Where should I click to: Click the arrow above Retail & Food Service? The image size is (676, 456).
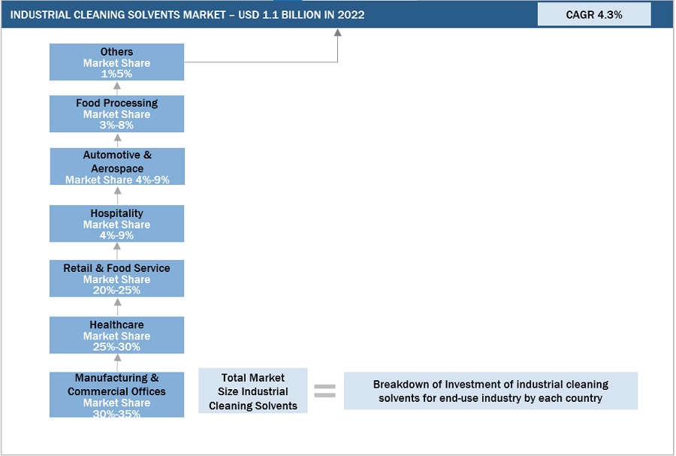click(x=117, y=251)
